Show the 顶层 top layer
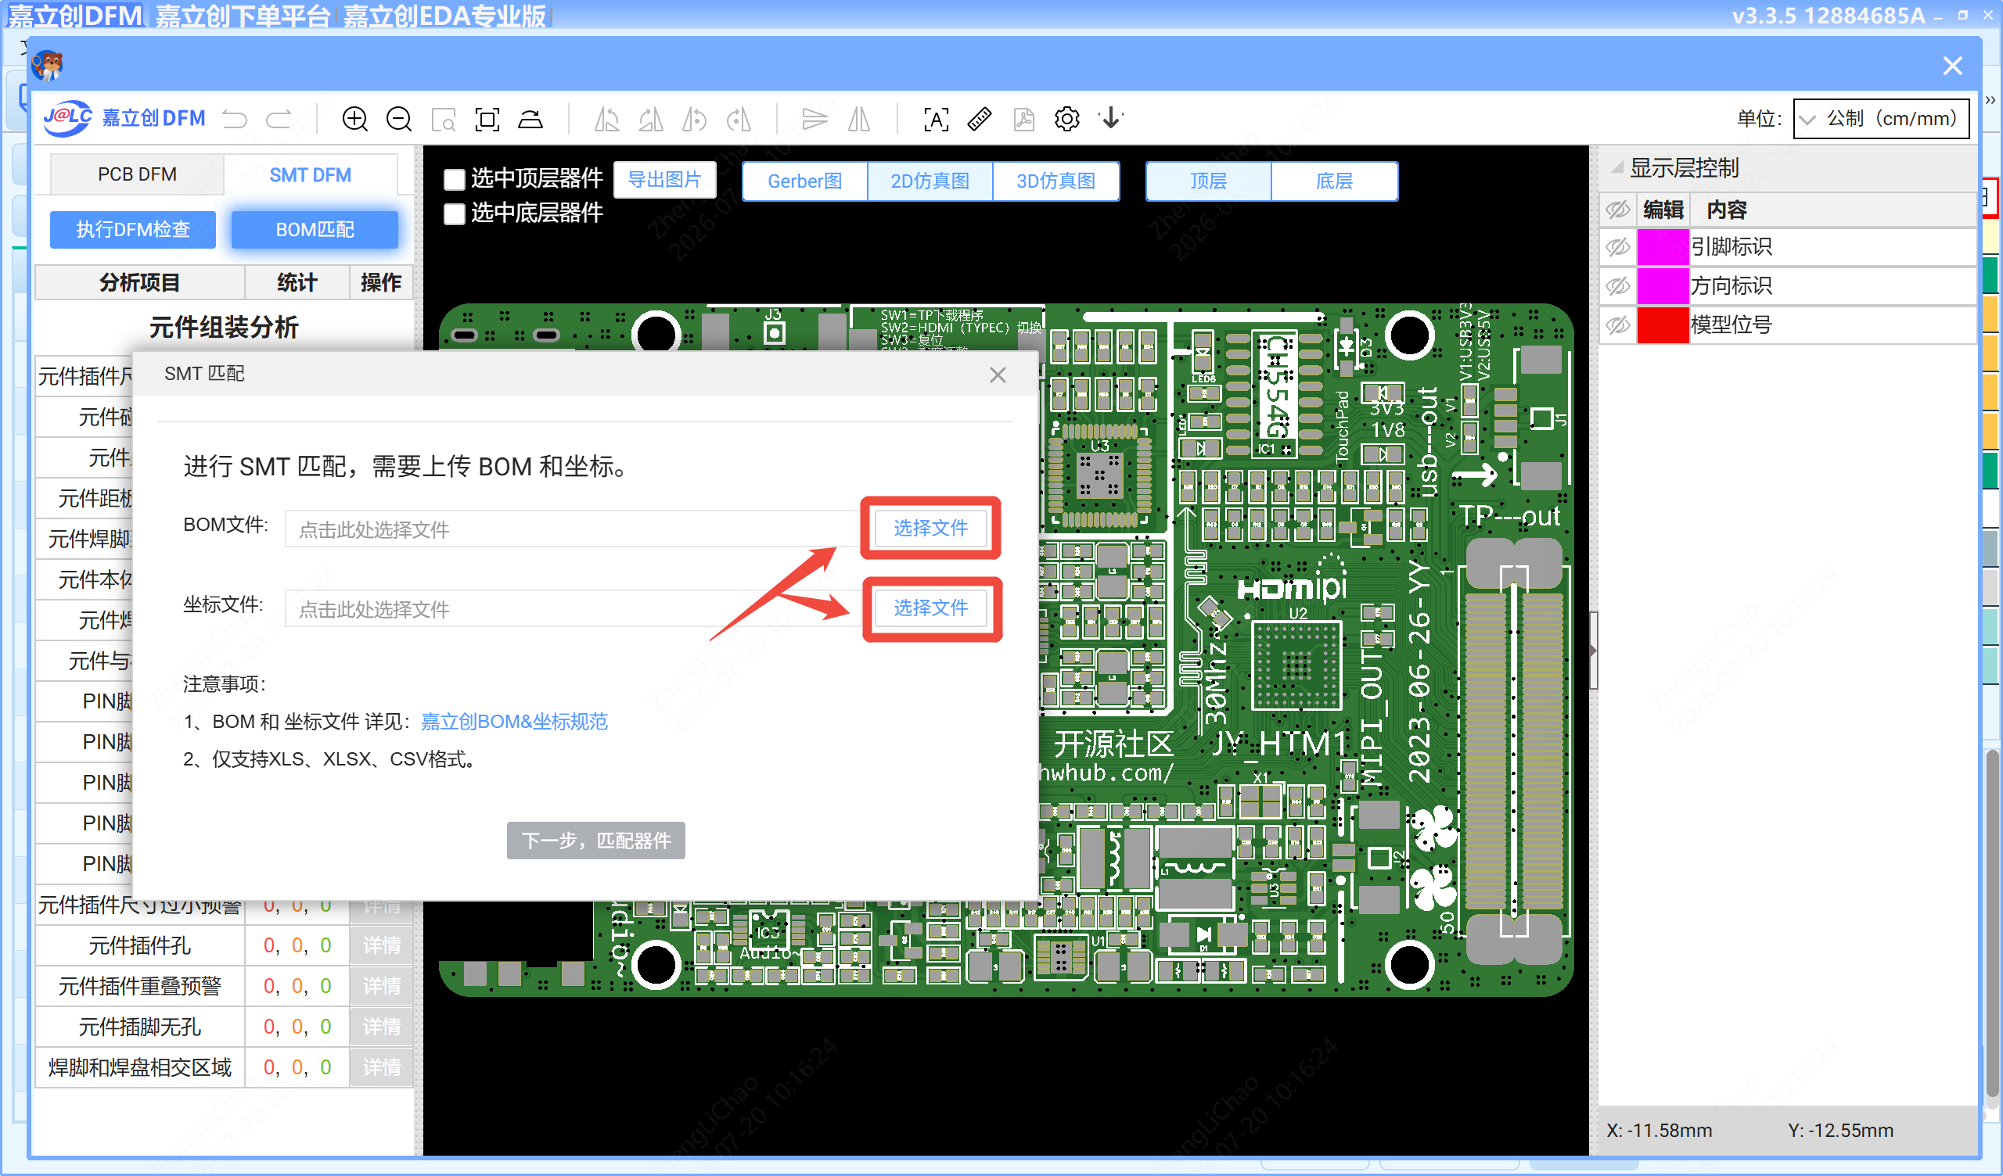This screenshot has width=2003, height=1176. click(x=1208, y=181)
